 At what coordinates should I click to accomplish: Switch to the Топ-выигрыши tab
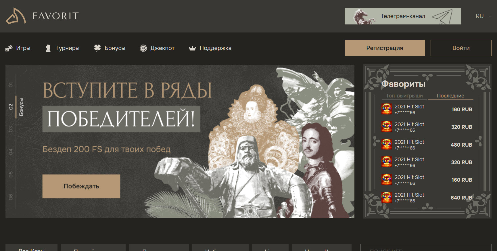tap(404, 96)
